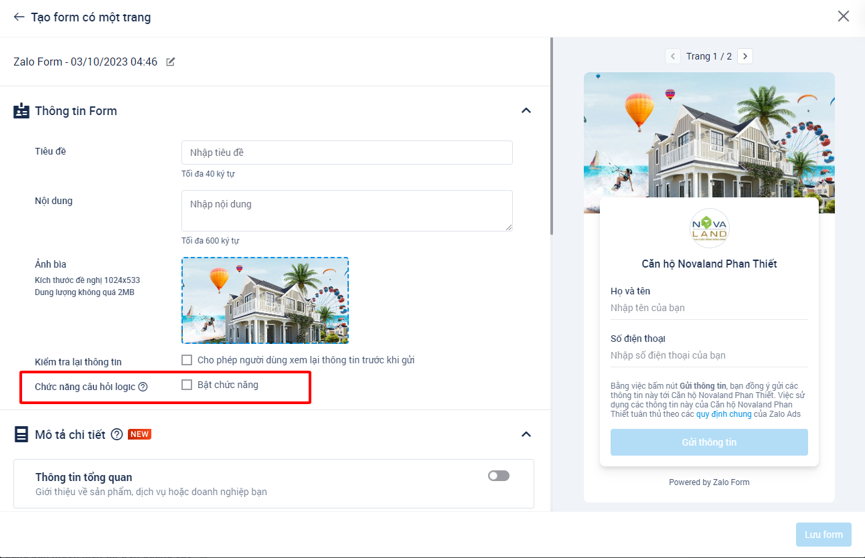Check Cho phép người dùng xem lại thông tin
Viewport: 865px width, 558px height.
tap(187, 360)
